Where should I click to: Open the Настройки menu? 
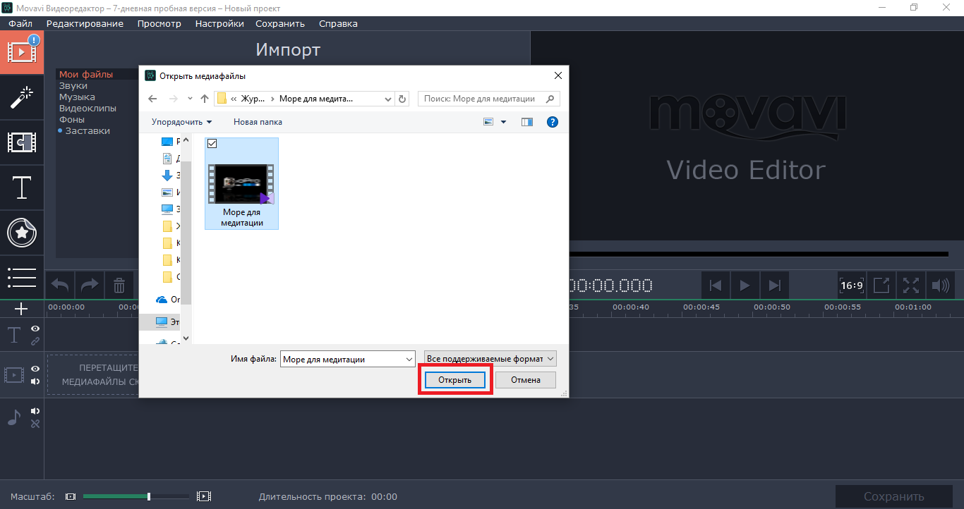[219, 23]
